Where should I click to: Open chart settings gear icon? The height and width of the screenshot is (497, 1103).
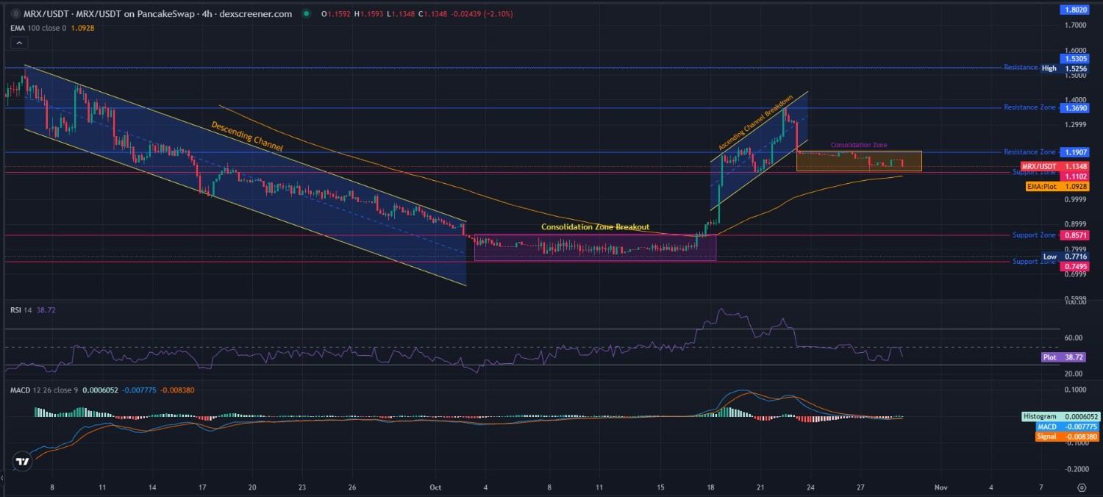(x=1081, y=487)
